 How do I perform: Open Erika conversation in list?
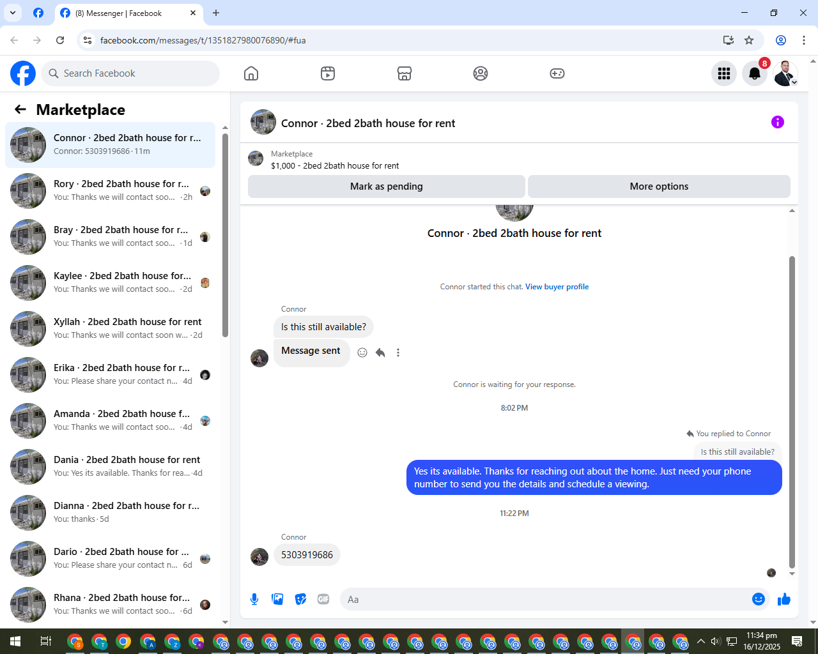tap(110, 375)
